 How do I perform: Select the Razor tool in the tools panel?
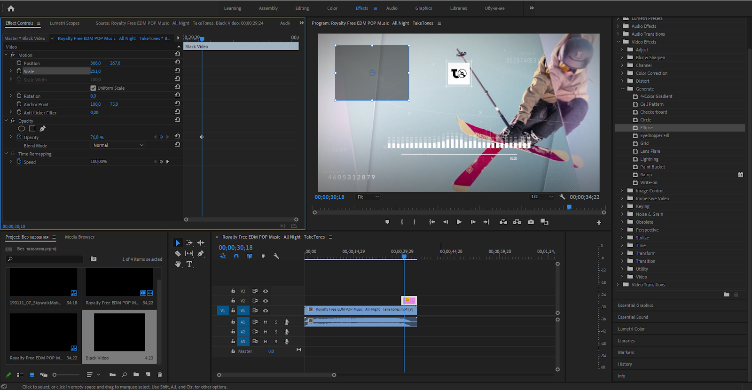(x=178, y=253)
